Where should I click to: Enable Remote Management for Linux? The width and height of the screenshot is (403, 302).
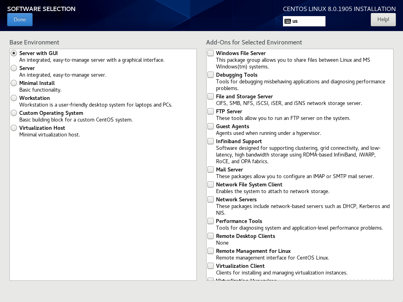tap(211, 251)
